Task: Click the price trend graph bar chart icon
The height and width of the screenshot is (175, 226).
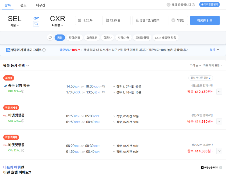Action: (x=8, y=50)
